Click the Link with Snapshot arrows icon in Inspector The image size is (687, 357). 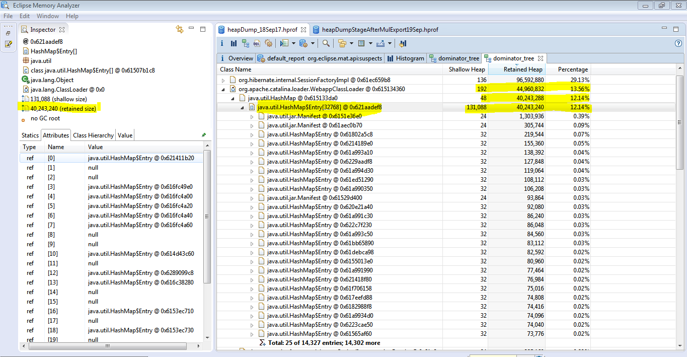(180, 30)
